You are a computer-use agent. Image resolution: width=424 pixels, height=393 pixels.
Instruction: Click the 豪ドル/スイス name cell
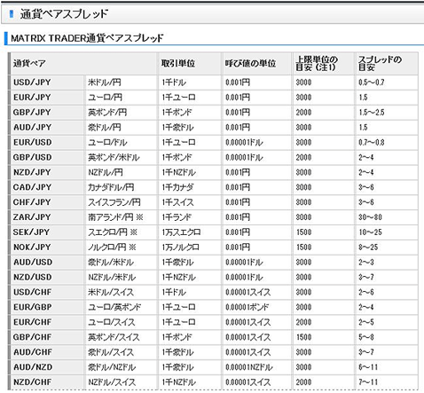click(122, 352)
